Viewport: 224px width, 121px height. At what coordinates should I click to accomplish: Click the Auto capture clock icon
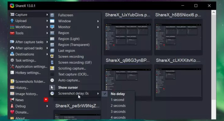tap(52, 80)
